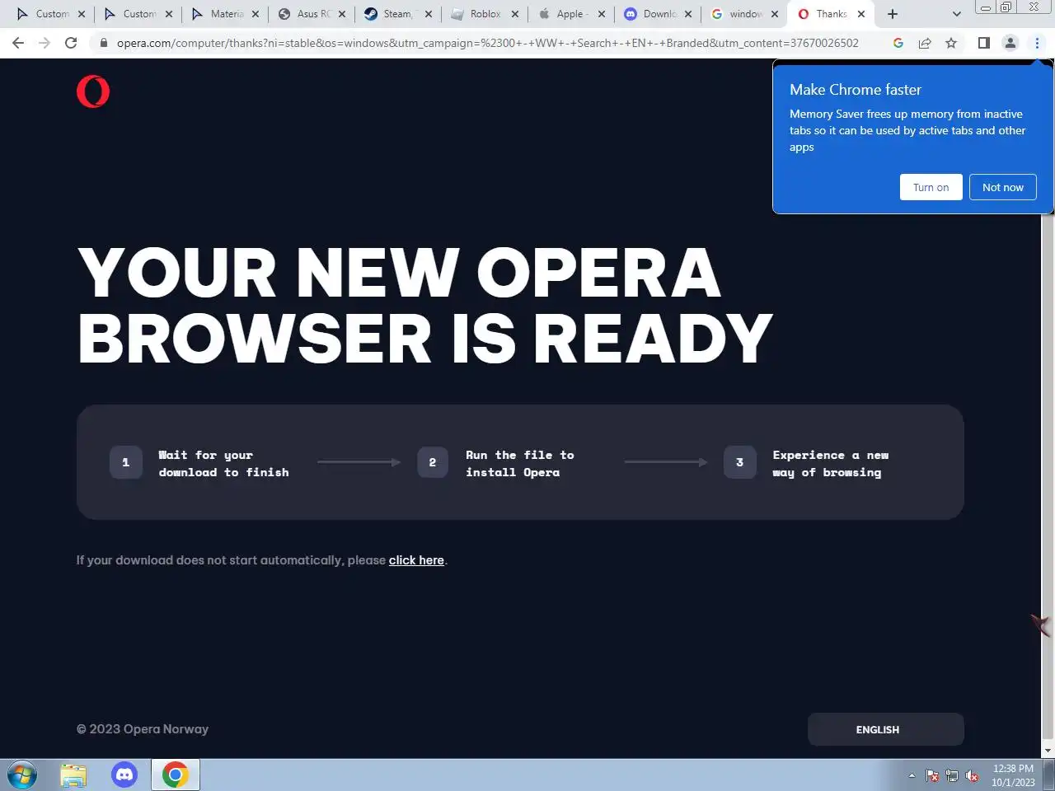Open File Explorer from the taskbar
The width and height of the screenshot is (1055, 791).
coord(73,775)
